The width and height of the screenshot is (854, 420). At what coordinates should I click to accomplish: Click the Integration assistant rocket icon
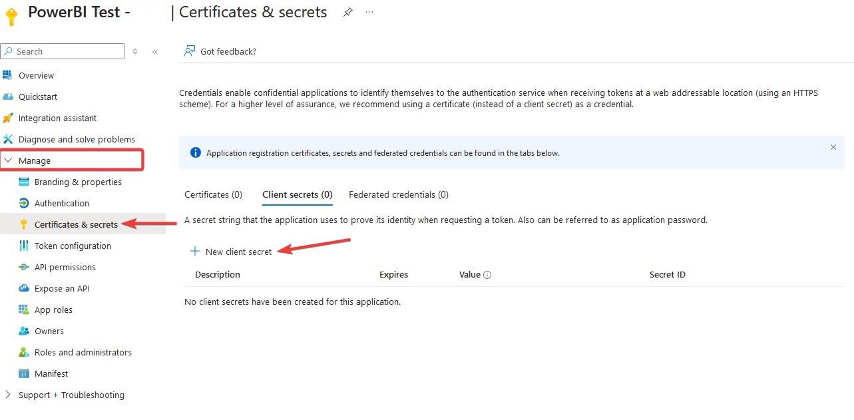(8, 118)
